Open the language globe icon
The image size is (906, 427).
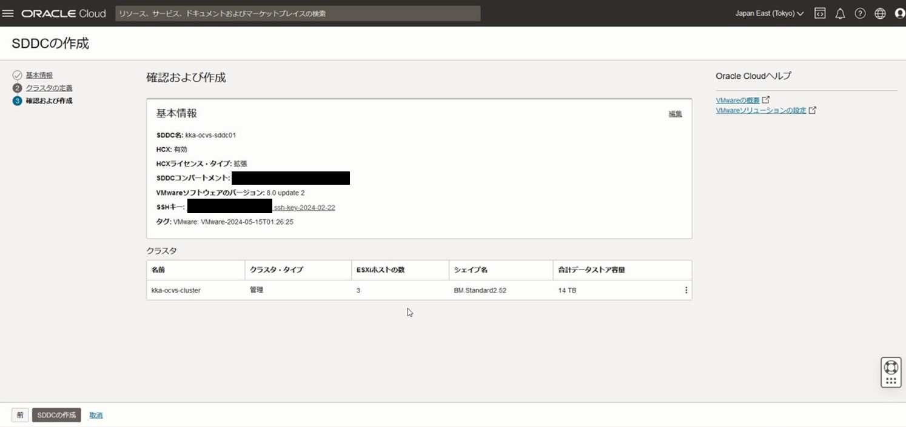880,13
